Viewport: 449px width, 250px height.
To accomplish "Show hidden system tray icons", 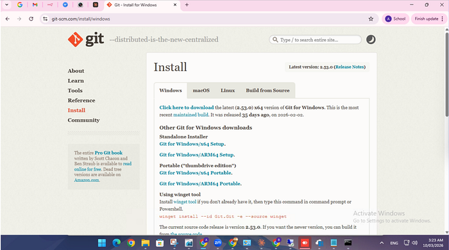I will [x=382, y=243].
